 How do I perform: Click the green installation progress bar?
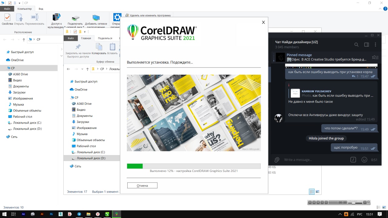point(194,166)
